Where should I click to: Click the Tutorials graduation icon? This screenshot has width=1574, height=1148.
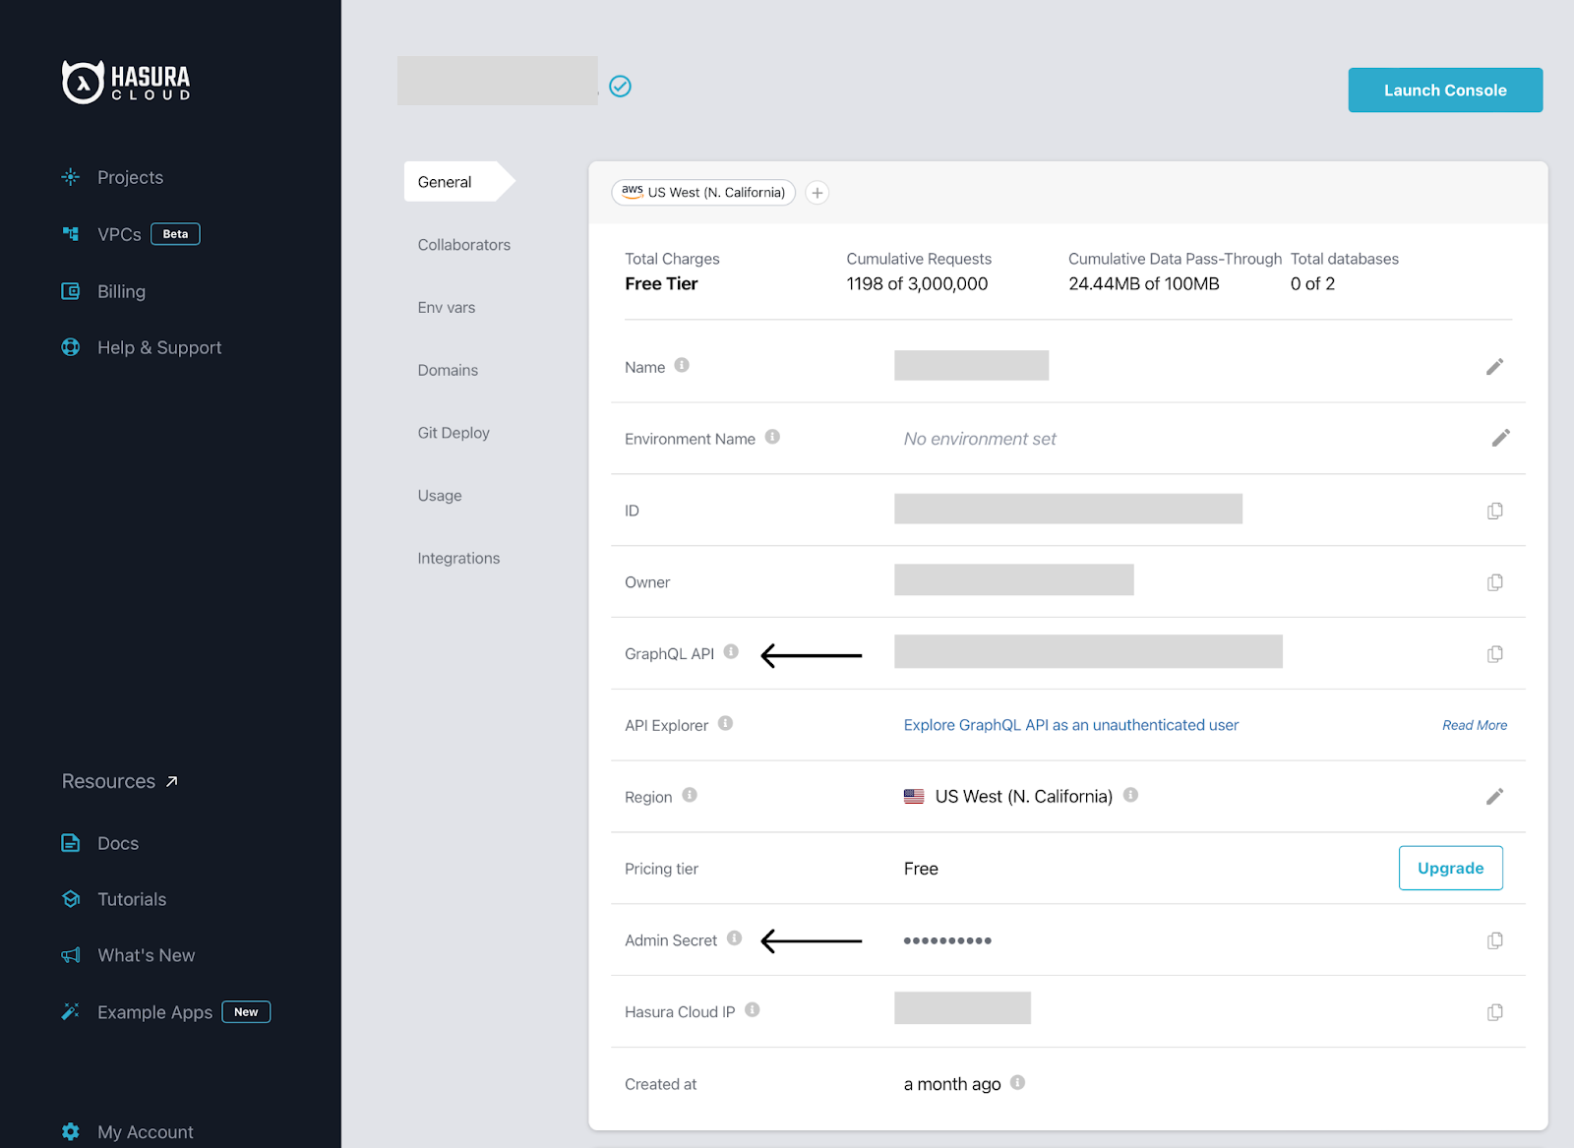71,899
